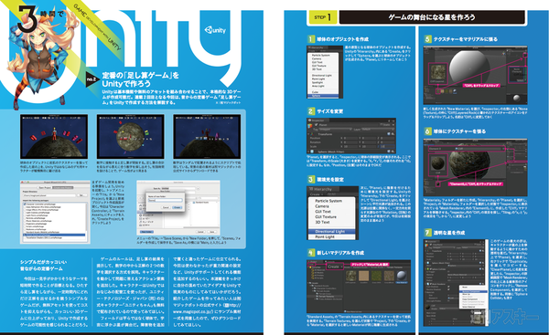The width and height of the screenshot is (549, 335).
Task: Collapse the Transform component in step 2 Inspector
Action: pos(308,134)
